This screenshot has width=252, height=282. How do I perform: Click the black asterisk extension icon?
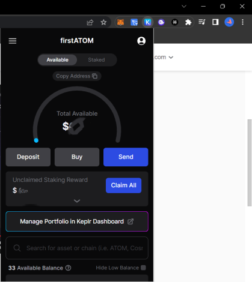tap(175, 22)
